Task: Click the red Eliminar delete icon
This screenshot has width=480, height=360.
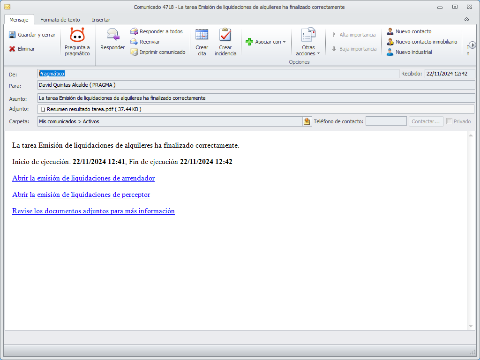Action: point(12,49)
